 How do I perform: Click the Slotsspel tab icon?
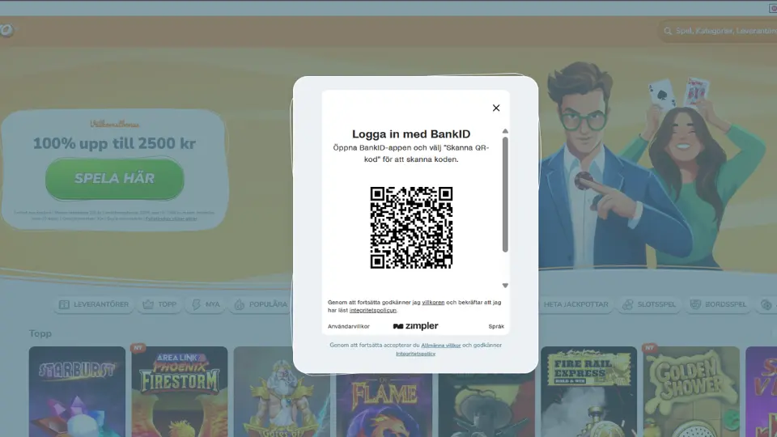point(628,304)
